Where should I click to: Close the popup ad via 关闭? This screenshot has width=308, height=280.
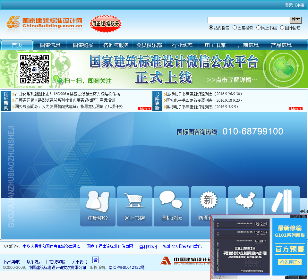304,211
